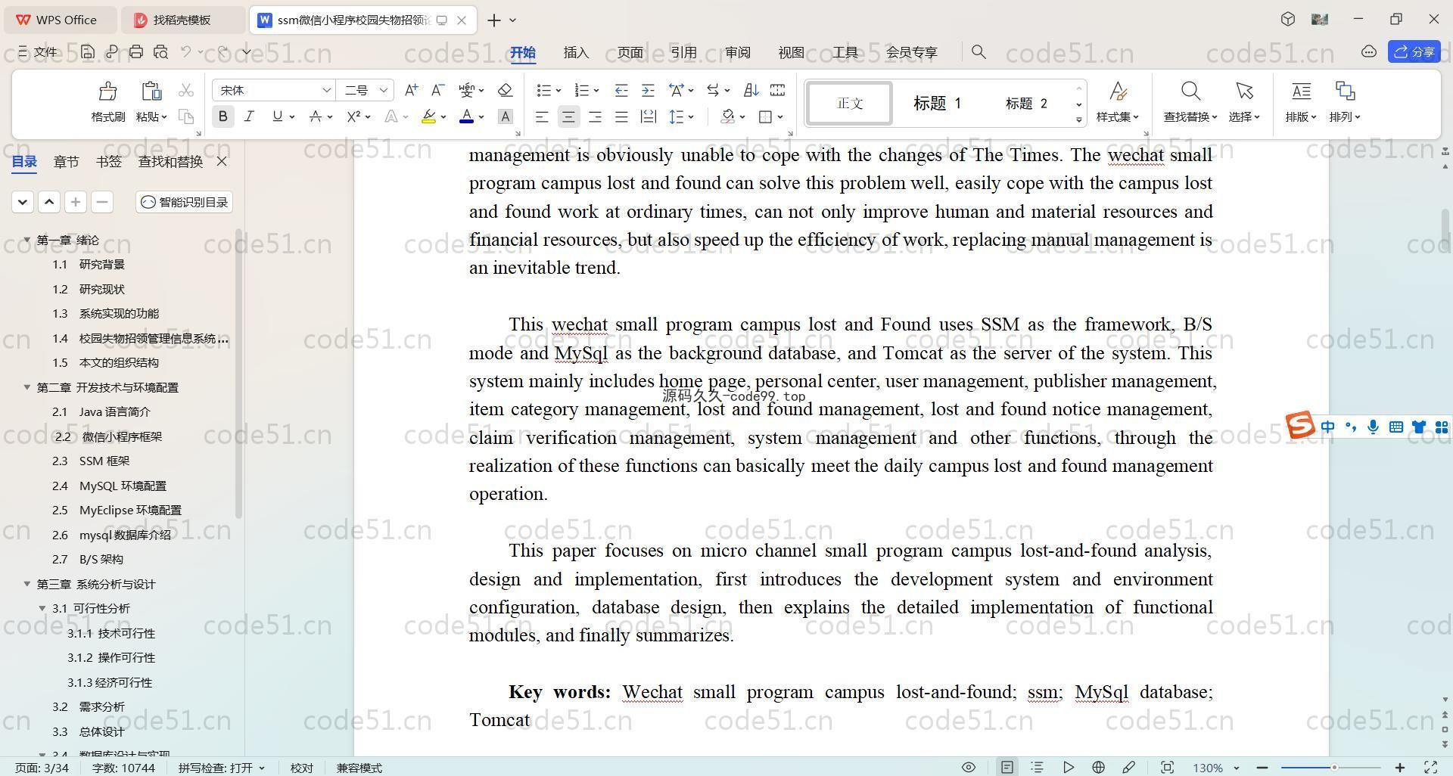Click the Decrease Indent icon
1453x776 pixels.
pos(621,90)
